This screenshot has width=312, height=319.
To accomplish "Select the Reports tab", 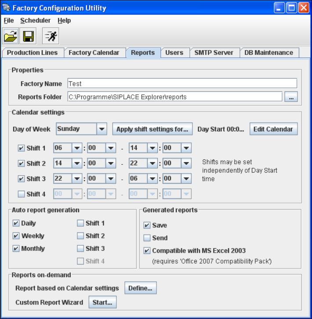I will point(143,53).
